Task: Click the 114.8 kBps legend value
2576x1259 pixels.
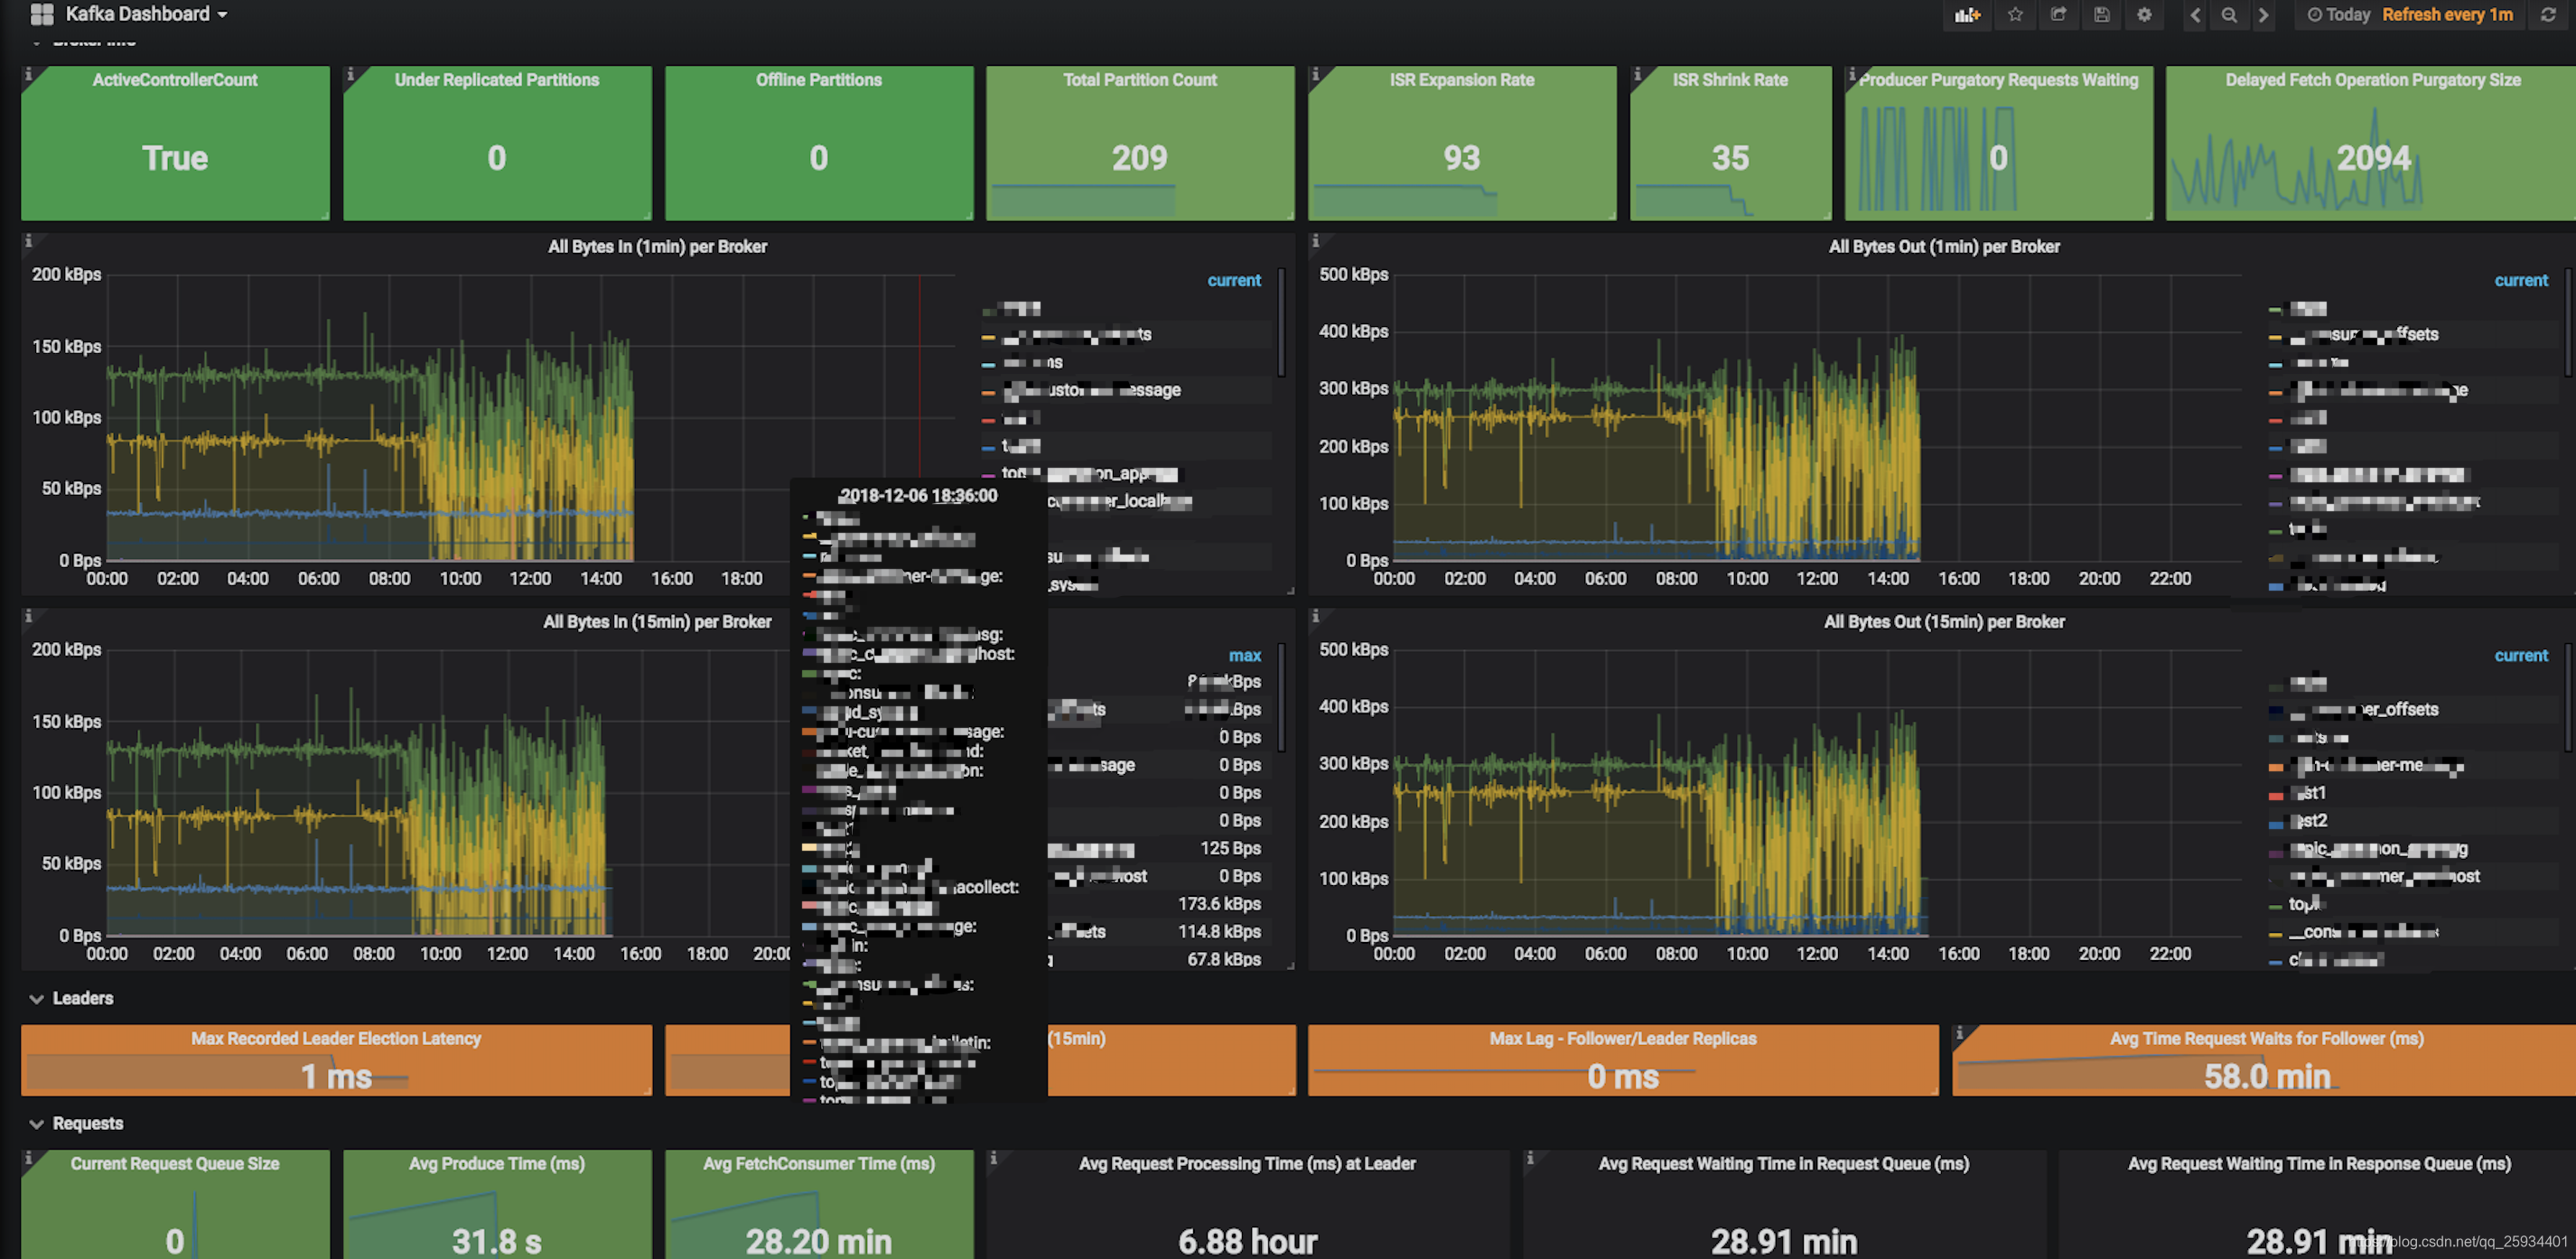Action: point(1219,932)
